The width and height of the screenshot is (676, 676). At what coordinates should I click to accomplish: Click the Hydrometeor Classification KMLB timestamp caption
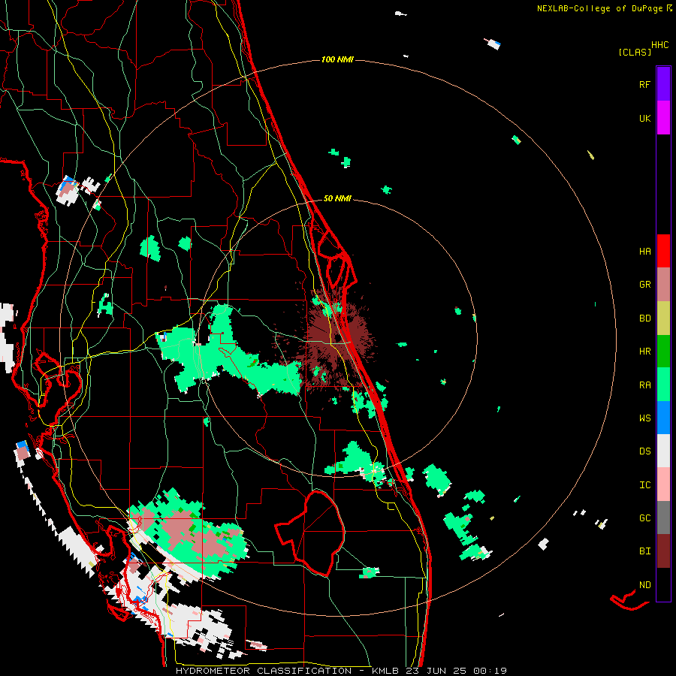click(x=341, y=671)
